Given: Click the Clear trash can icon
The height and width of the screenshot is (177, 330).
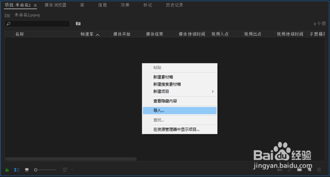Looking at the screenshot, I should (x=319, y=169).
